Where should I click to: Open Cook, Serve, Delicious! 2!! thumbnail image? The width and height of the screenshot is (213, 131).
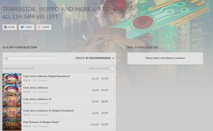pyautogui.click(x=12, y=102)
